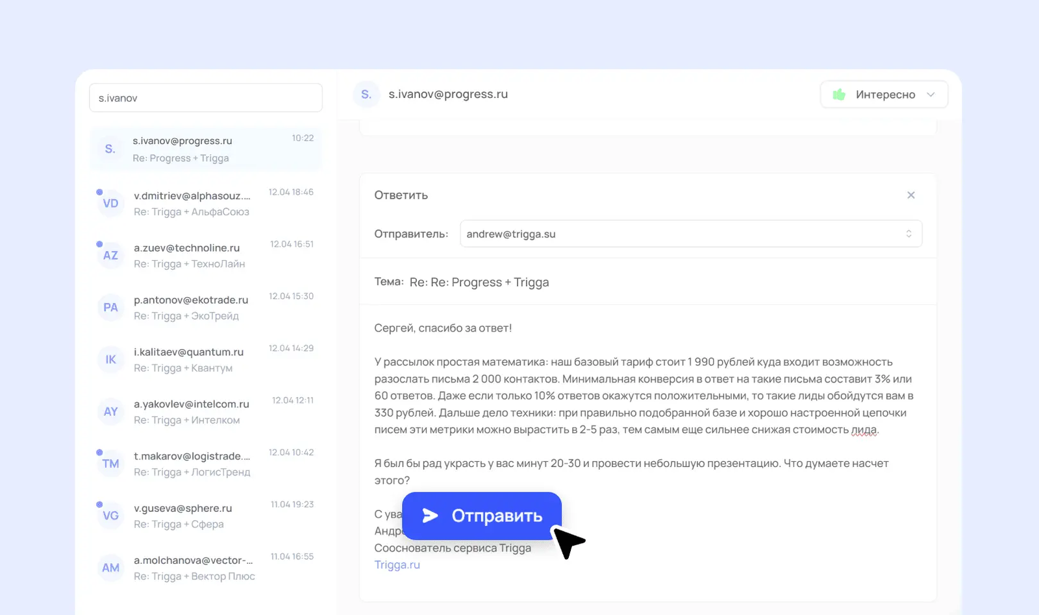Click the S. avatar in conversation header
The height and width of the screenshot is (615, 1039).
(x=366, y=95)
